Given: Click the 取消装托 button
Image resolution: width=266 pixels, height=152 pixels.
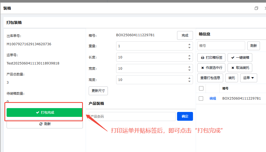Looking at the screenshot, I should tap(240, 68).
